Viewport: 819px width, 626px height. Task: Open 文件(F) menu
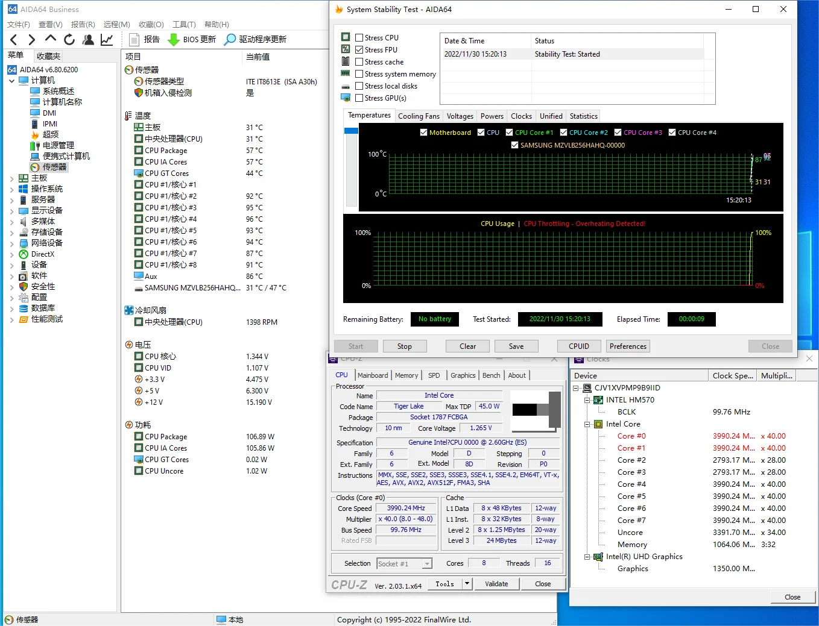point(19,25)
